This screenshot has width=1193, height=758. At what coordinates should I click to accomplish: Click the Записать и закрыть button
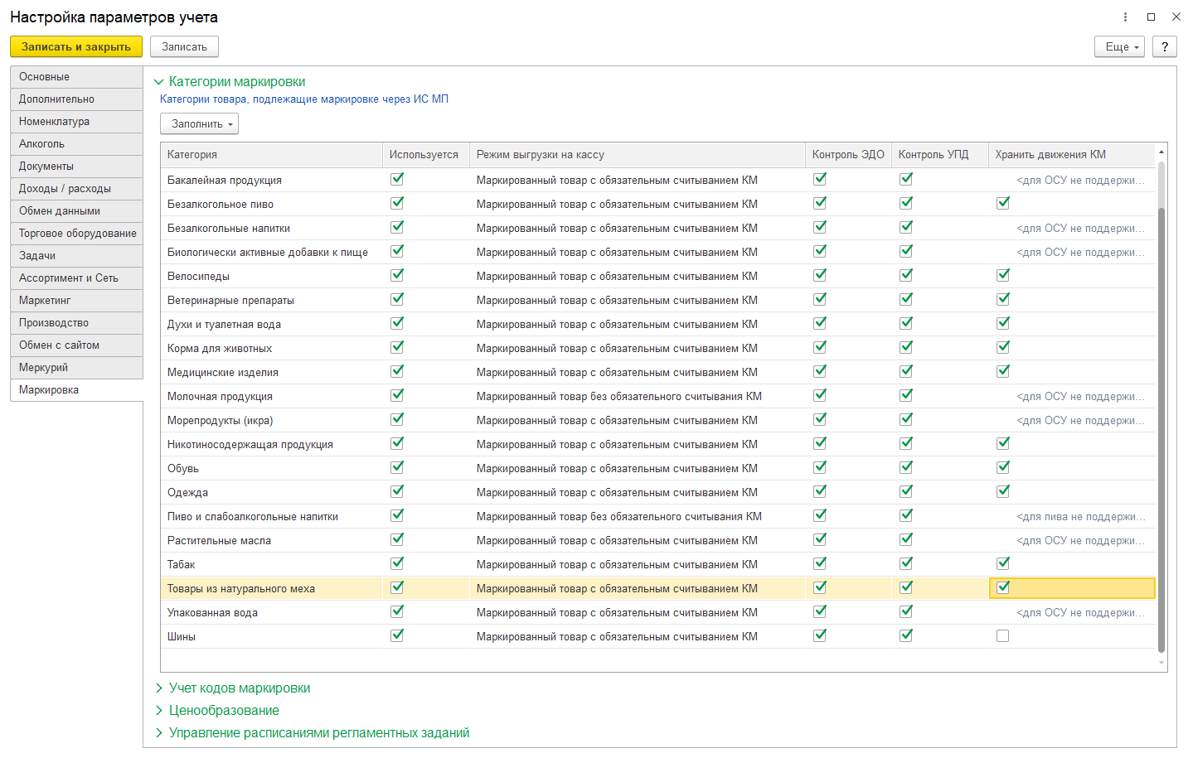pos(76,47)
